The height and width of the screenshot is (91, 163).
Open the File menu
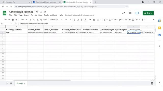pyautogui.click(x=10, y=15)
